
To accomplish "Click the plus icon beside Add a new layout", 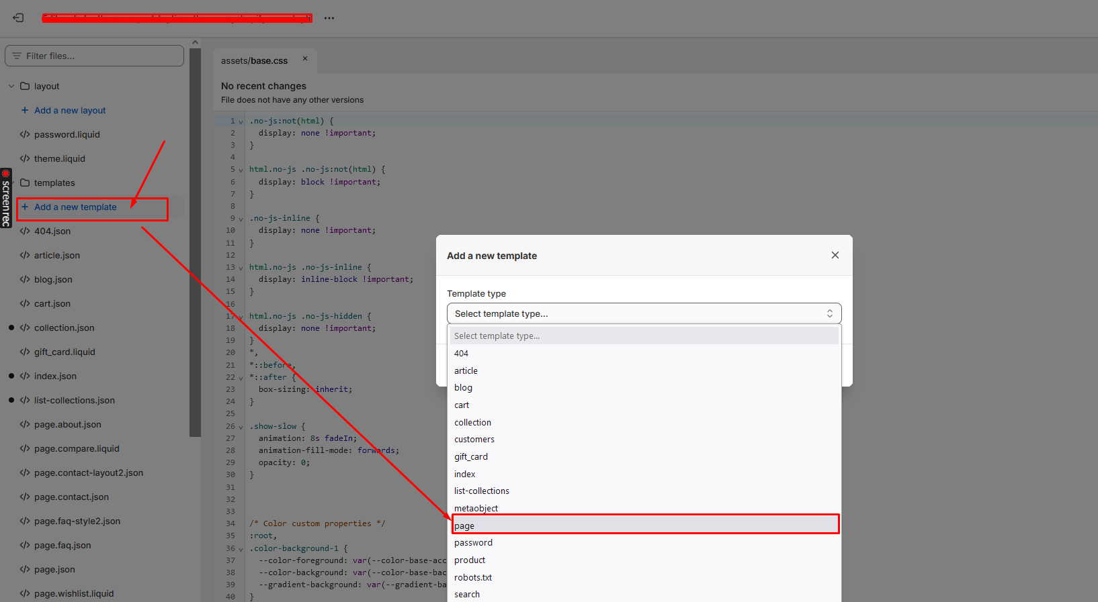I will [25, 110].
